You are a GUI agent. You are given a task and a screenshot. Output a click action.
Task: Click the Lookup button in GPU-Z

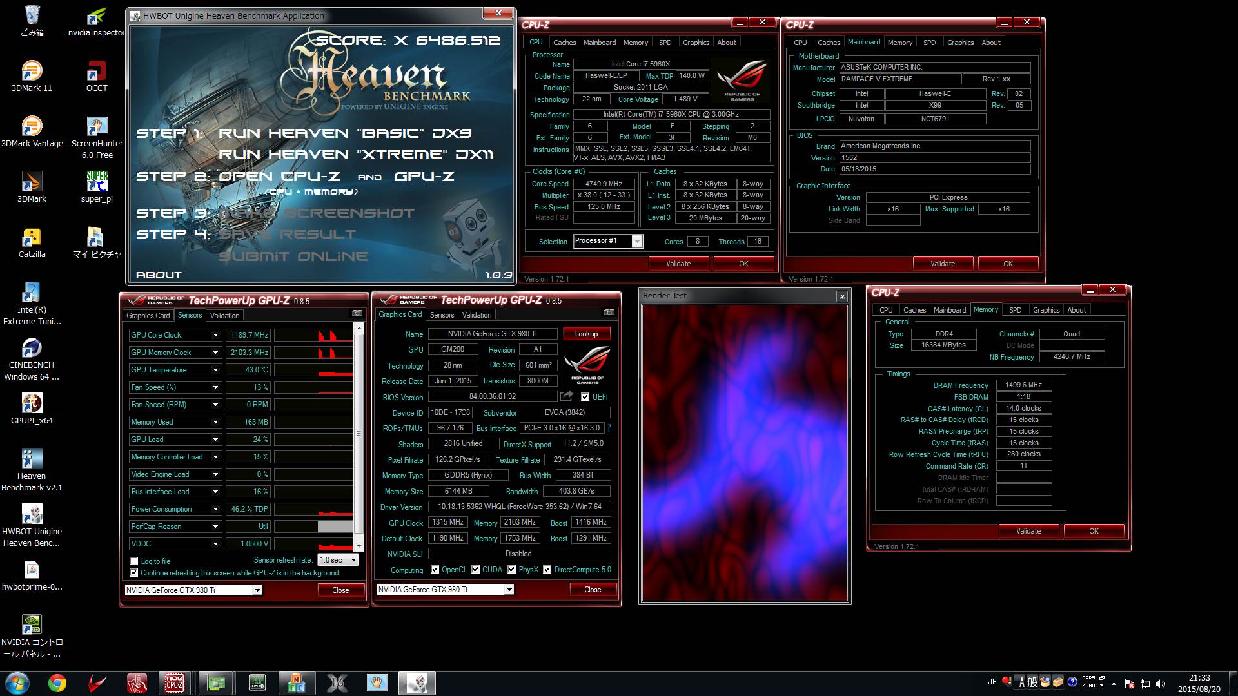[586, 334]
